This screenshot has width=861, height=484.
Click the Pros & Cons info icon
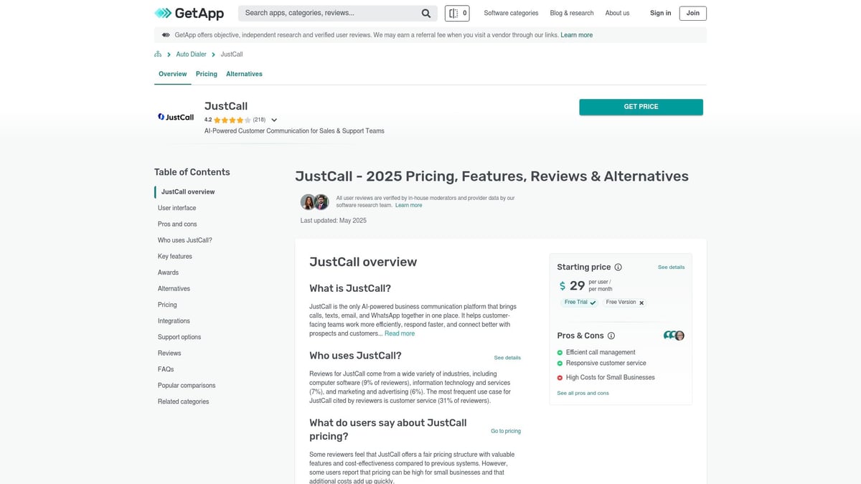click(x=611, y=336)
